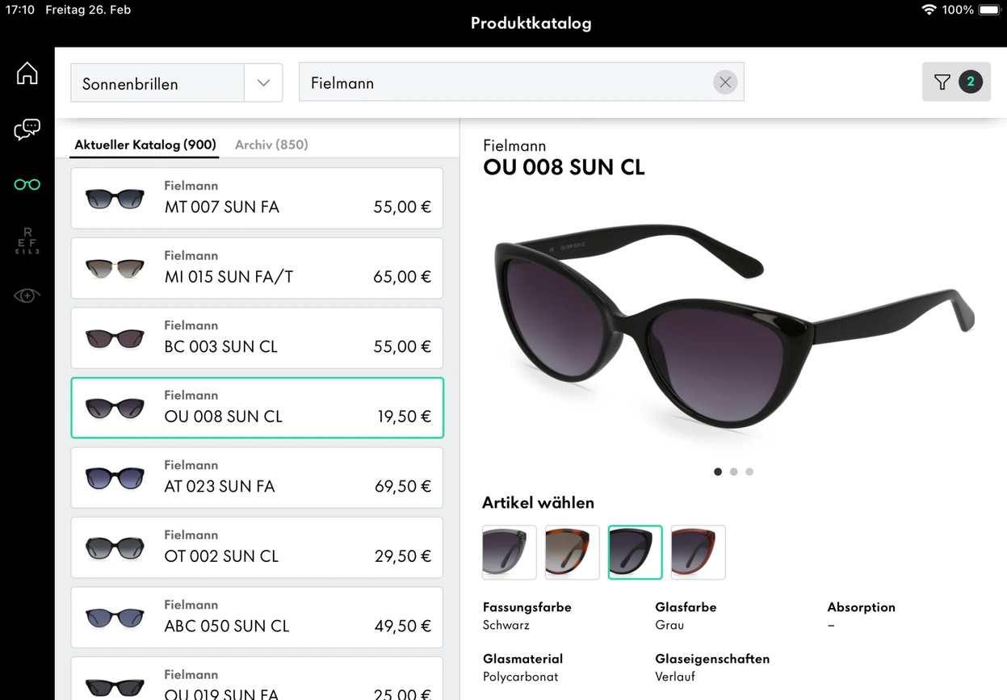This screenshot has height=700, width=1007.
Task: Choose the grey transparent frame variant
Action: click(x=510, y=552)
